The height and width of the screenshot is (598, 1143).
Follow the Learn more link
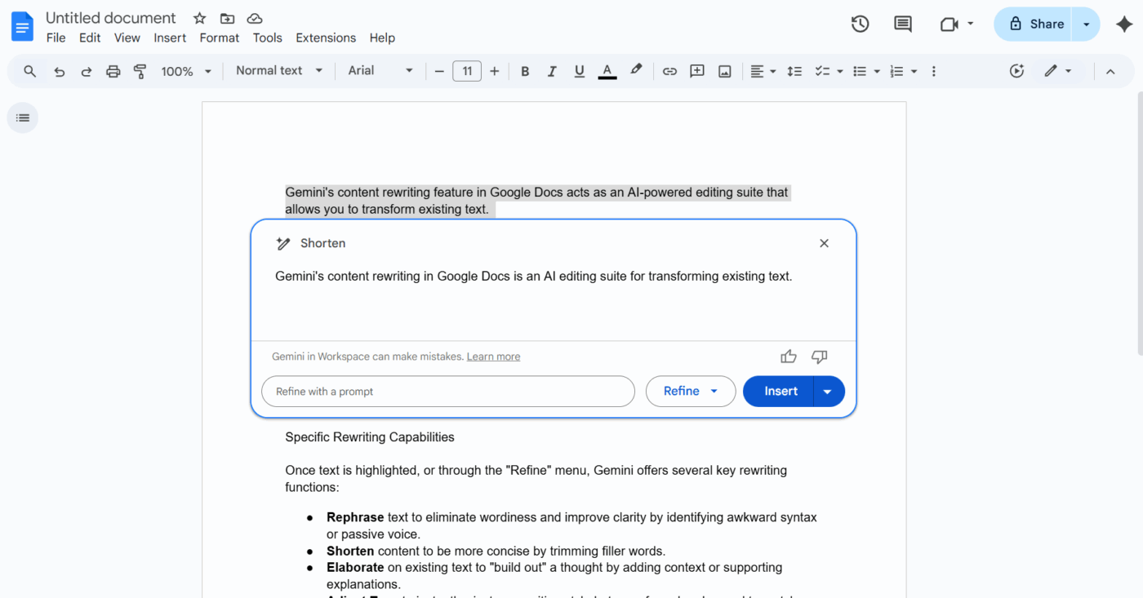coord(493,357)
